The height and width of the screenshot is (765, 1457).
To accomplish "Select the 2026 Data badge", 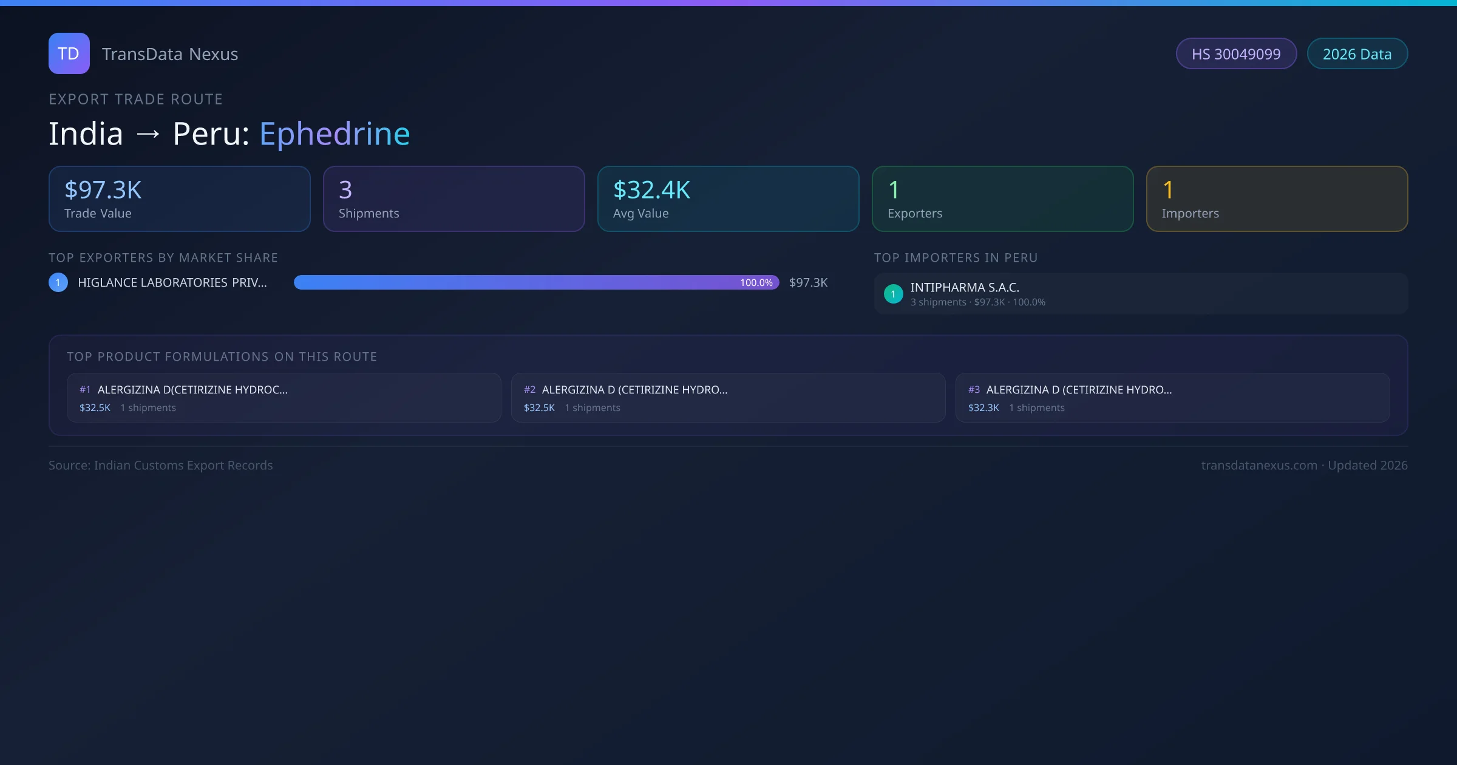I will pos(1357,54).
